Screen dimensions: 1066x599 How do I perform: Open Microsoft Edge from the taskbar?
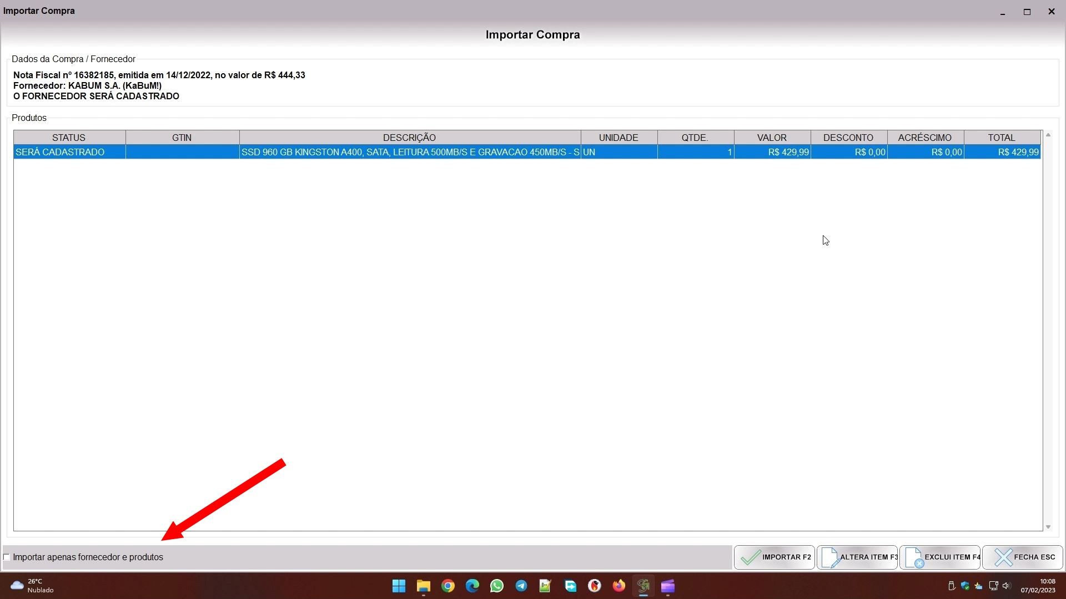pyautogui.click(x=472, y=586)
